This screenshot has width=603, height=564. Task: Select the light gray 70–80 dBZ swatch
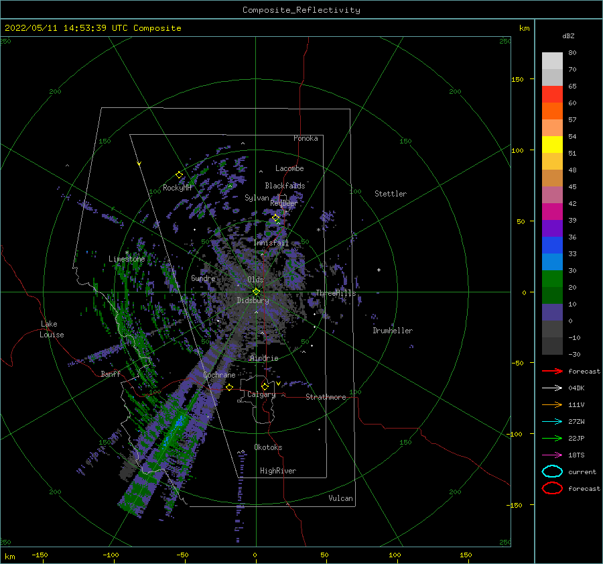(552, 61)
